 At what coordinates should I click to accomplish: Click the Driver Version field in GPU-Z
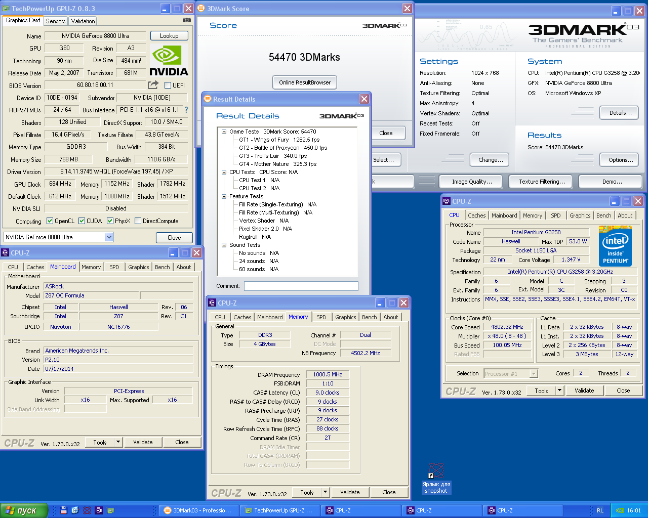click(116, 171)
